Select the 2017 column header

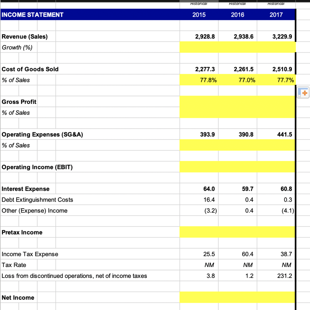click(276, 15)
